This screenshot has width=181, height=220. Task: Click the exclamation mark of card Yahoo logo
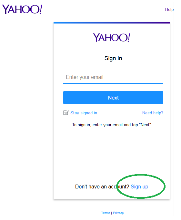pos(129,37)
